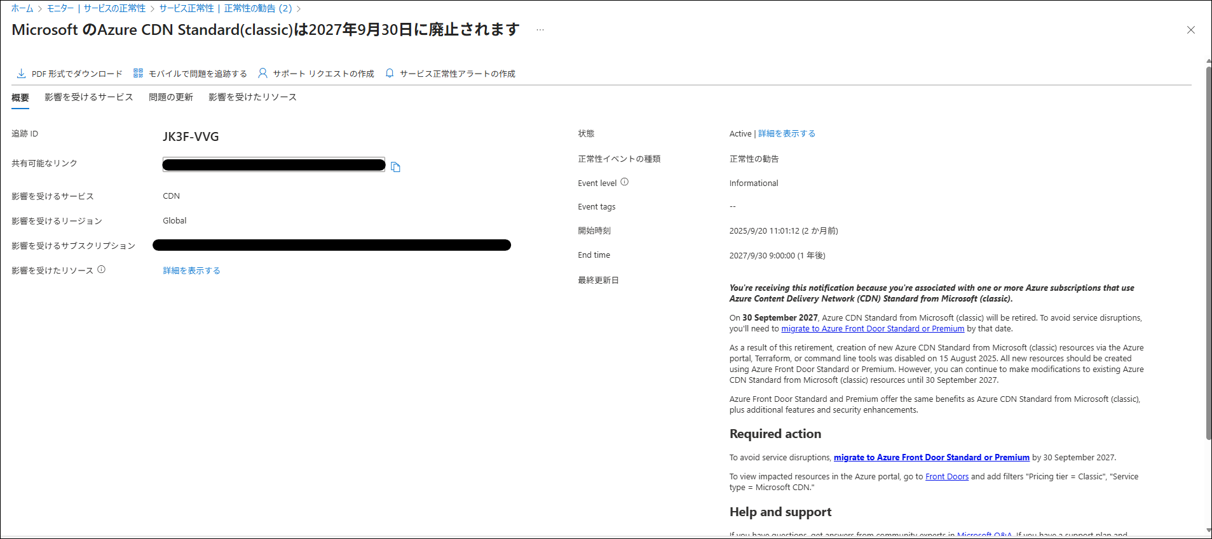This screenshot has width=1212, height=539.
Task: Switch to the 影響を受けるサービス tab
Action: 89,97
